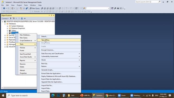Click the Object Explorer horizontal scrollbar left arrow
The image size is (174, 98).
2,88
